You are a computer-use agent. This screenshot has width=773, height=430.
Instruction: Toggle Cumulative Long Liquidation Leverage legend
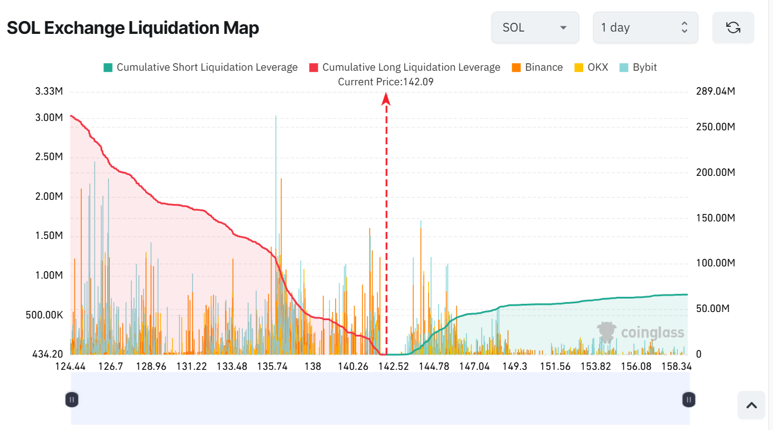click(x=405, y=67)
